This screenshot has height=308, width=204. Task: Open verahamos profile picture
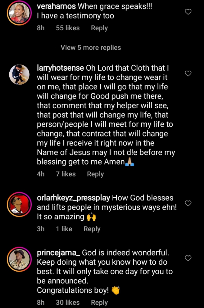(x=19, y=13)
